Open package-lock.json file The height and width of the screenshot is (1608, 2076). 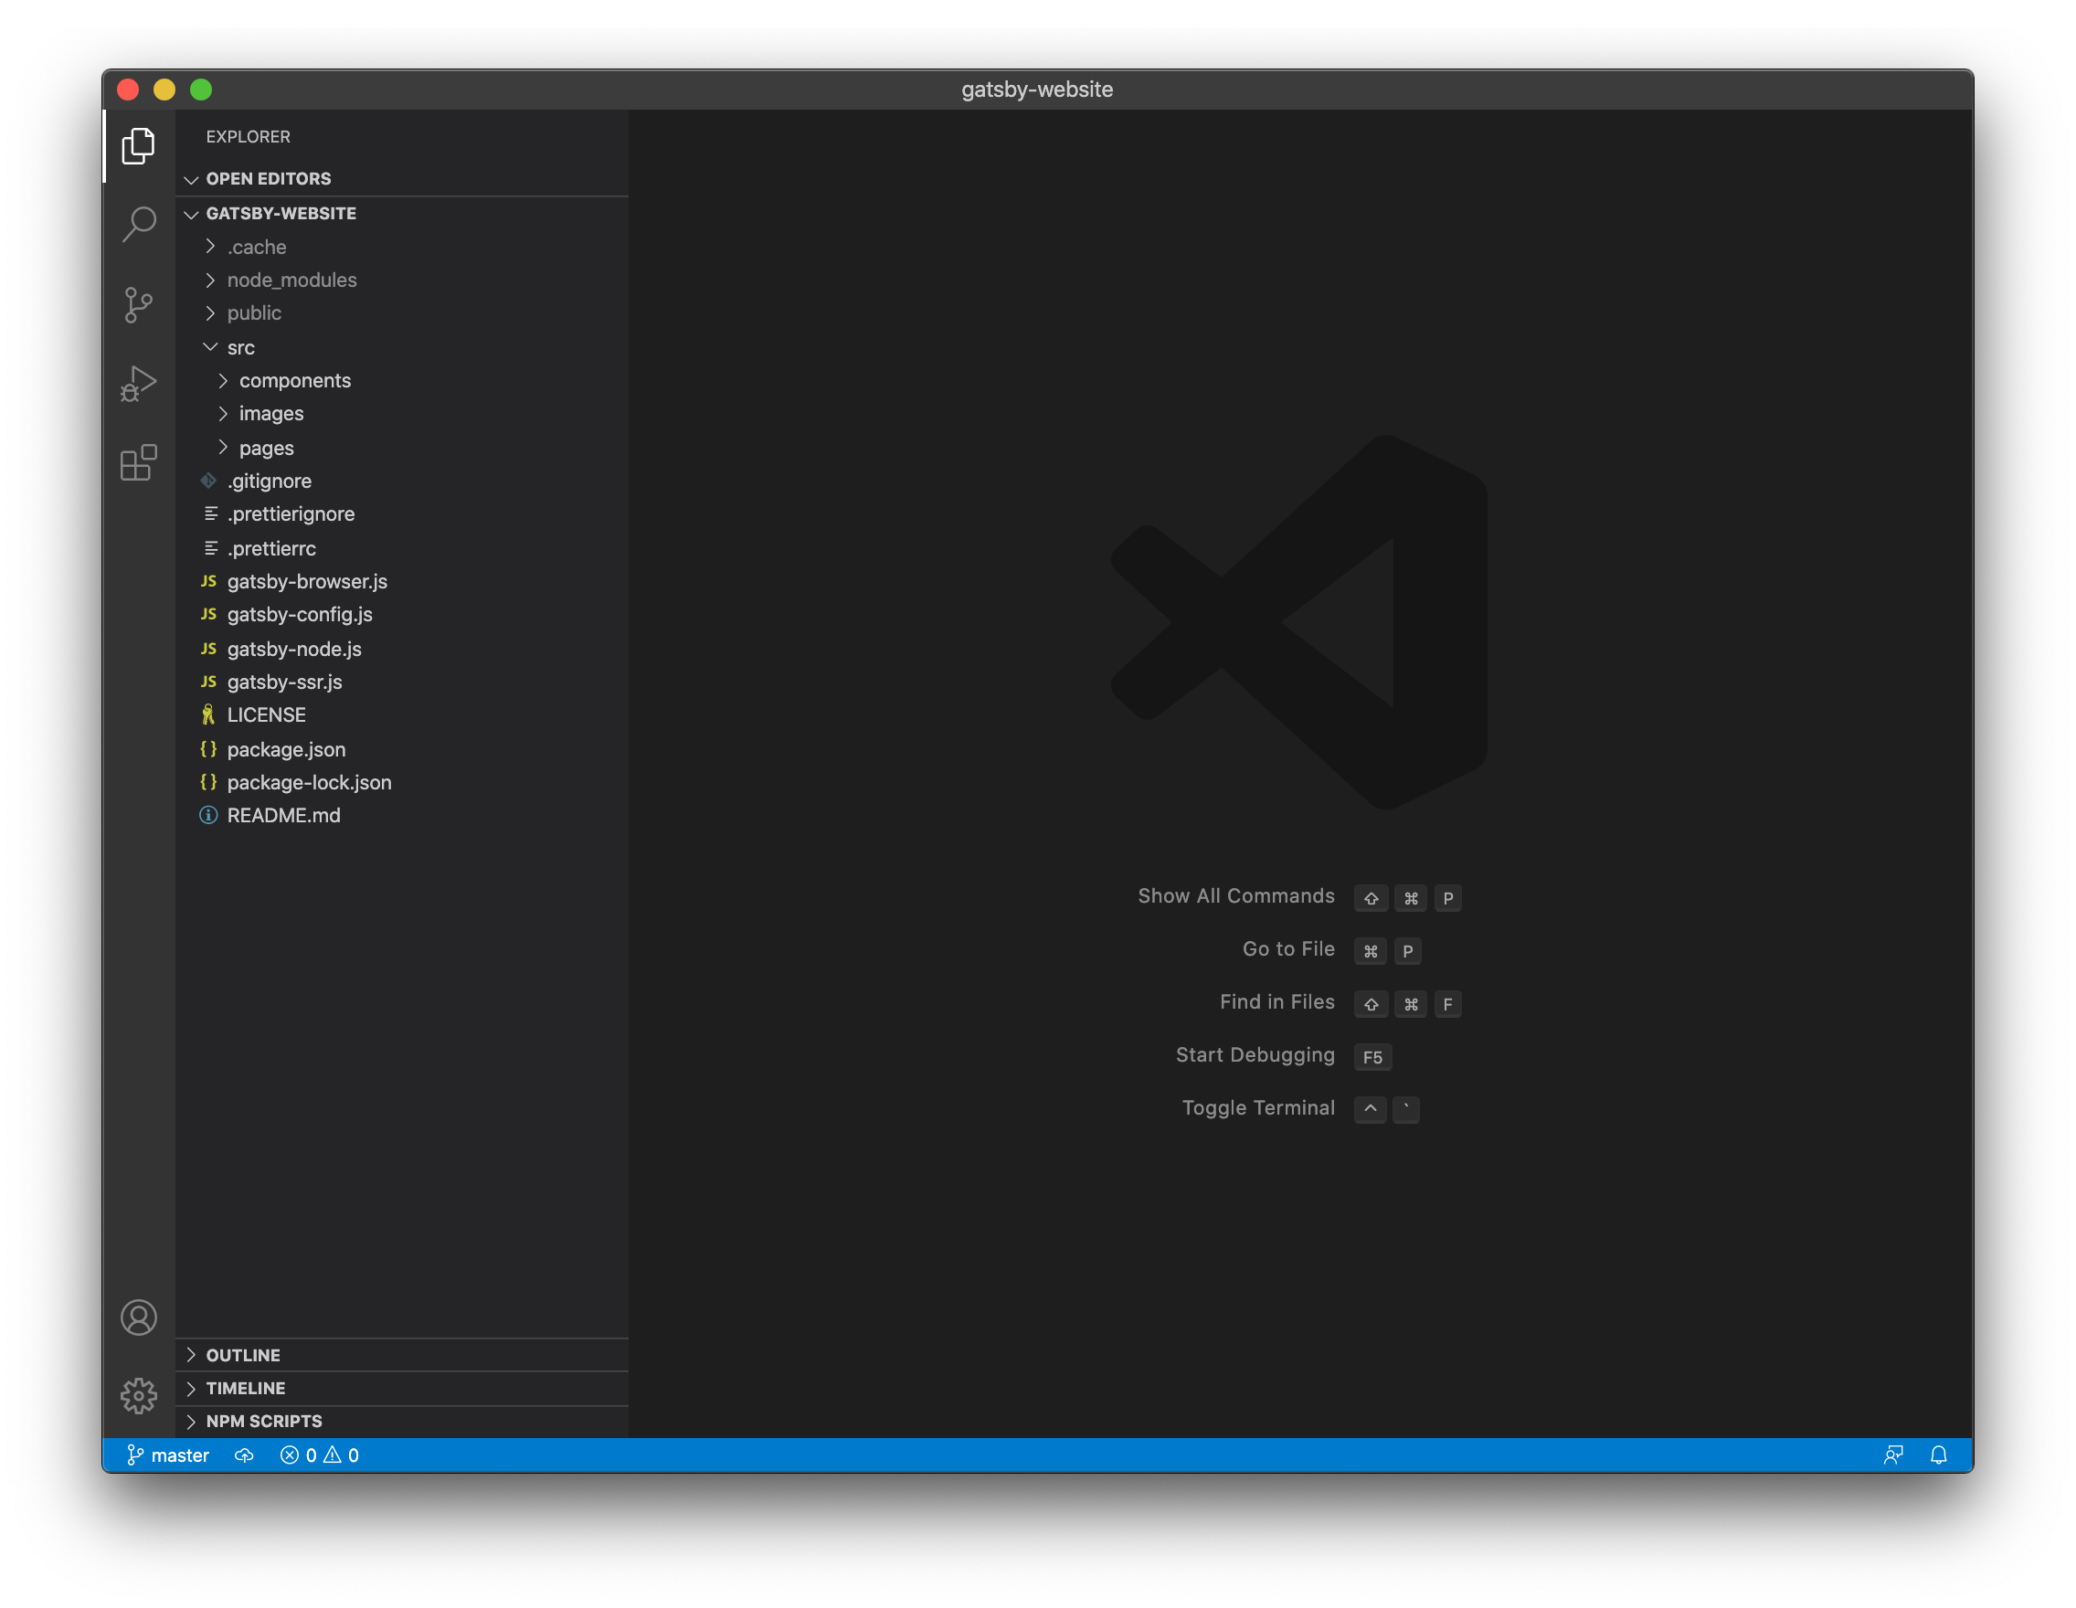[402, 783]
